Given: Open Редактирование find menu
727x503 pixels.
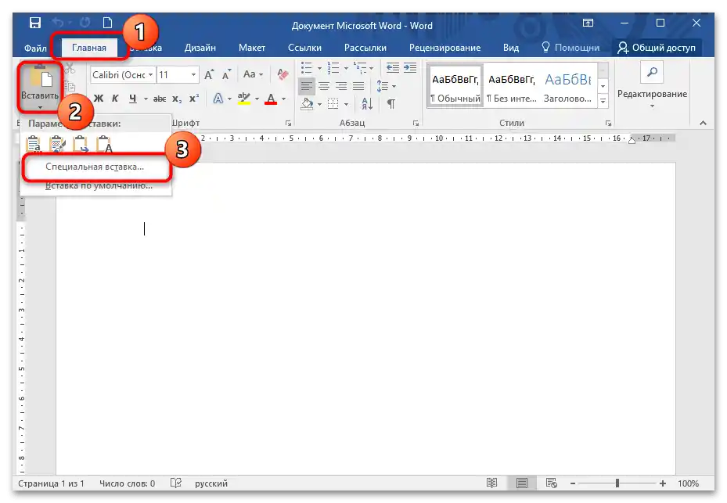Looking at the screenshot, I should click(x=652, y=85).
